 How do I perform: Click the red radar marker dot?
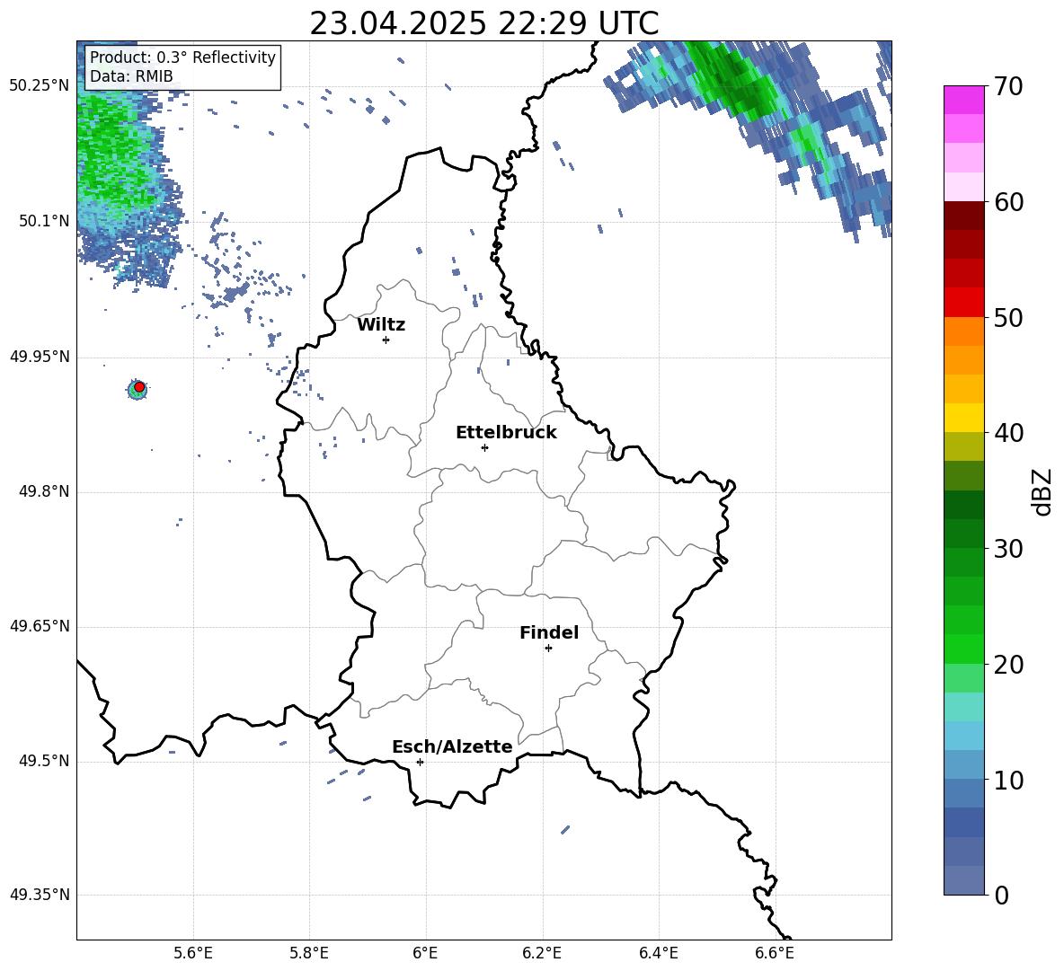point(139,386)
